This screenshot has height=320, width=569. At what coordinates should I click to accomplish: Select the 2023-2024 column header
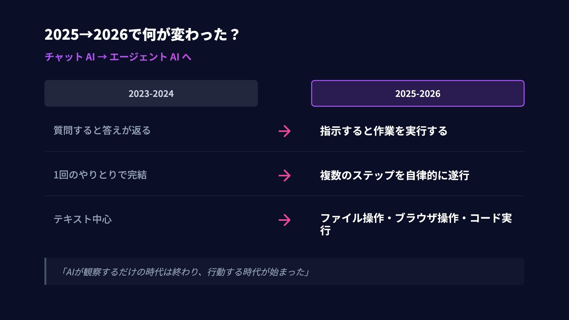[151, 93]
